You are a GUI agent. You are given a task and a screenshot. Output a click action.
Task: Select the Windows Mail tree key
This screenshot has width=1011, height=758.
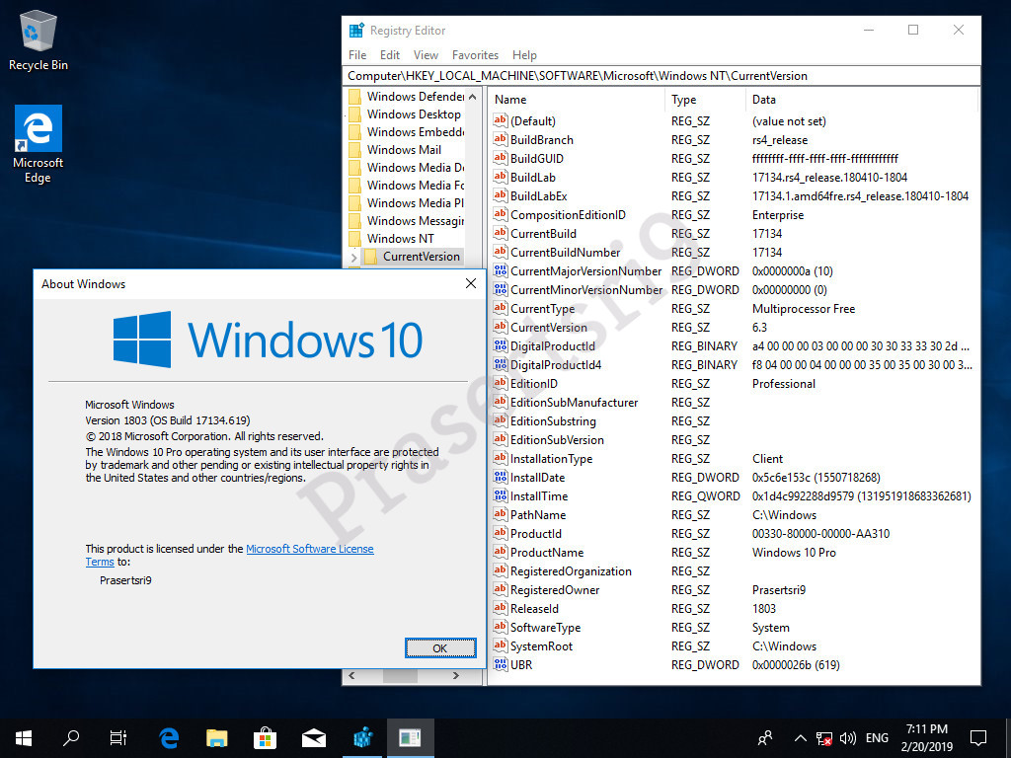click(x=404, y=150)
